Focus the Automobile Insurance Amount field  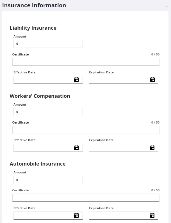[48, 180]
